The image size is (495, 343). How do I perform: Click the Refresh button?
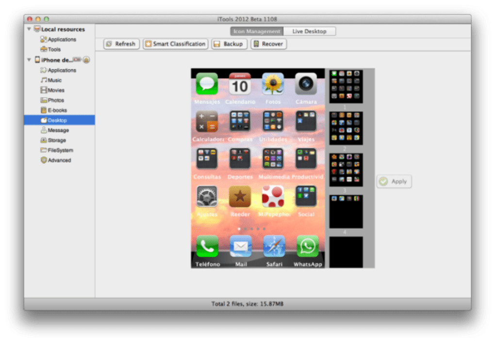click(121, 44)
